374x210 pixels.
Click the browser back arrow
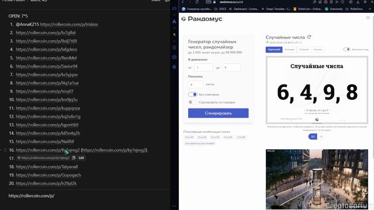[x=183, y=2]
